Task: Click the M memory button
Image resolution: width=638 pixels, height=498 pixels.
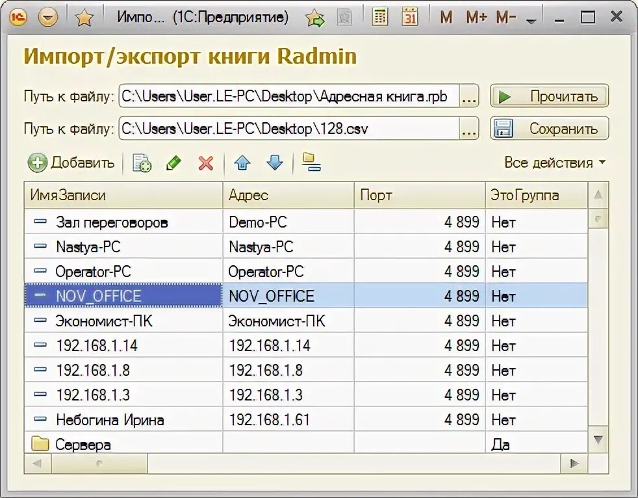Action: pos(446,18)
